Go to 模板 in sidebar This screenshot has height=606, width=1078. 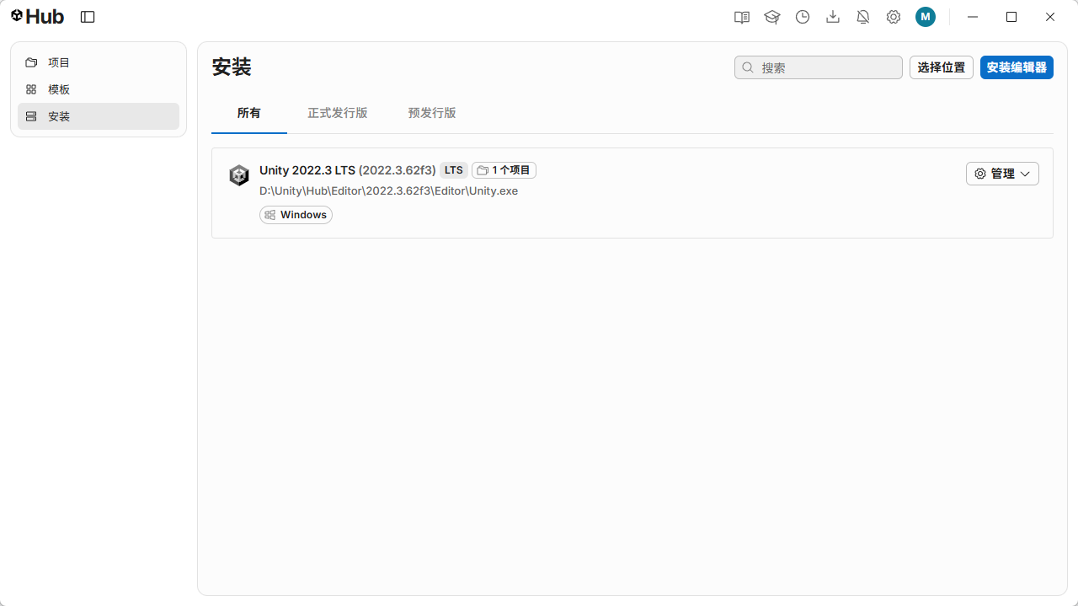point(99,89)
